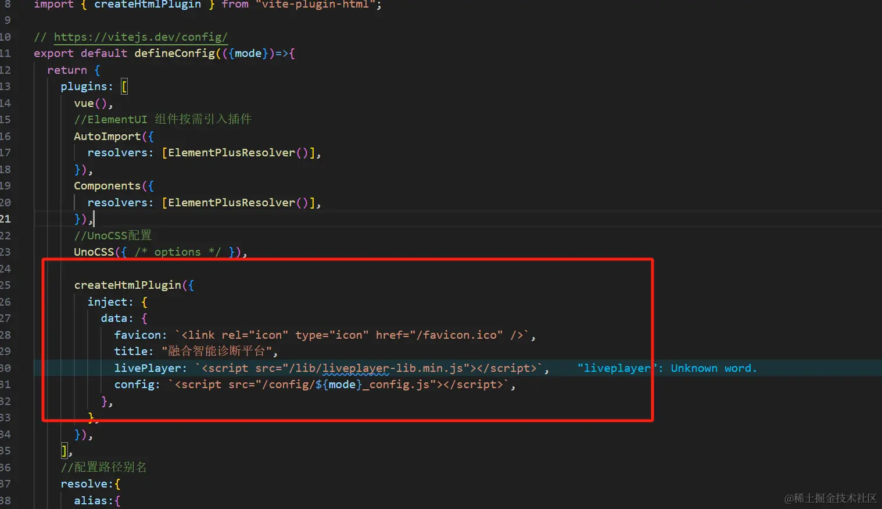
Task: Click 'resolvers' under AutoImport
Action: pyautogui.click(x=117, y=153)
